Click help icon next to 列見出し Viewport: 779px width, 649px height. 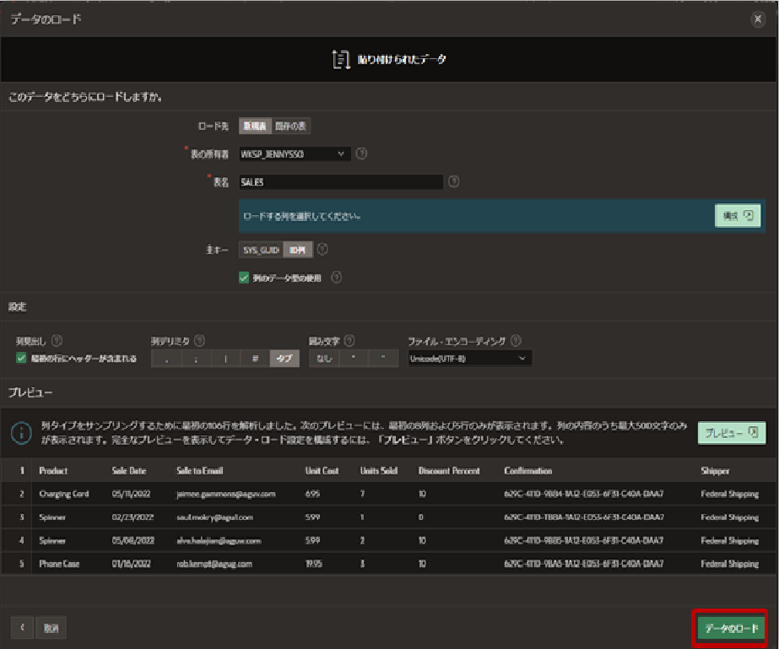click(57, 341)
